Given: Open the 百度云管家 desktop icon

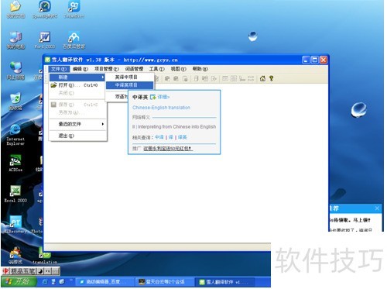Looking at the screenshot, I should tap(74, 40).
